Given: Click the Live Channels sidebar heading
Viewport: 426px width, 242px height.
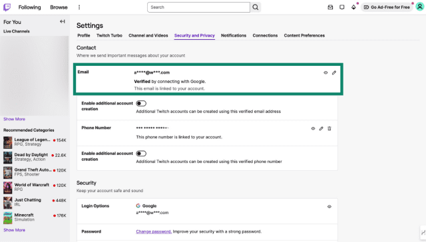Looking at the screenshot, I should tap(17, 31).
